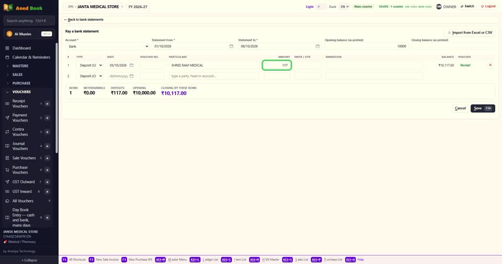Go Back to bank statements
This screenshot has height=264, width=502.
coord(84,19)
